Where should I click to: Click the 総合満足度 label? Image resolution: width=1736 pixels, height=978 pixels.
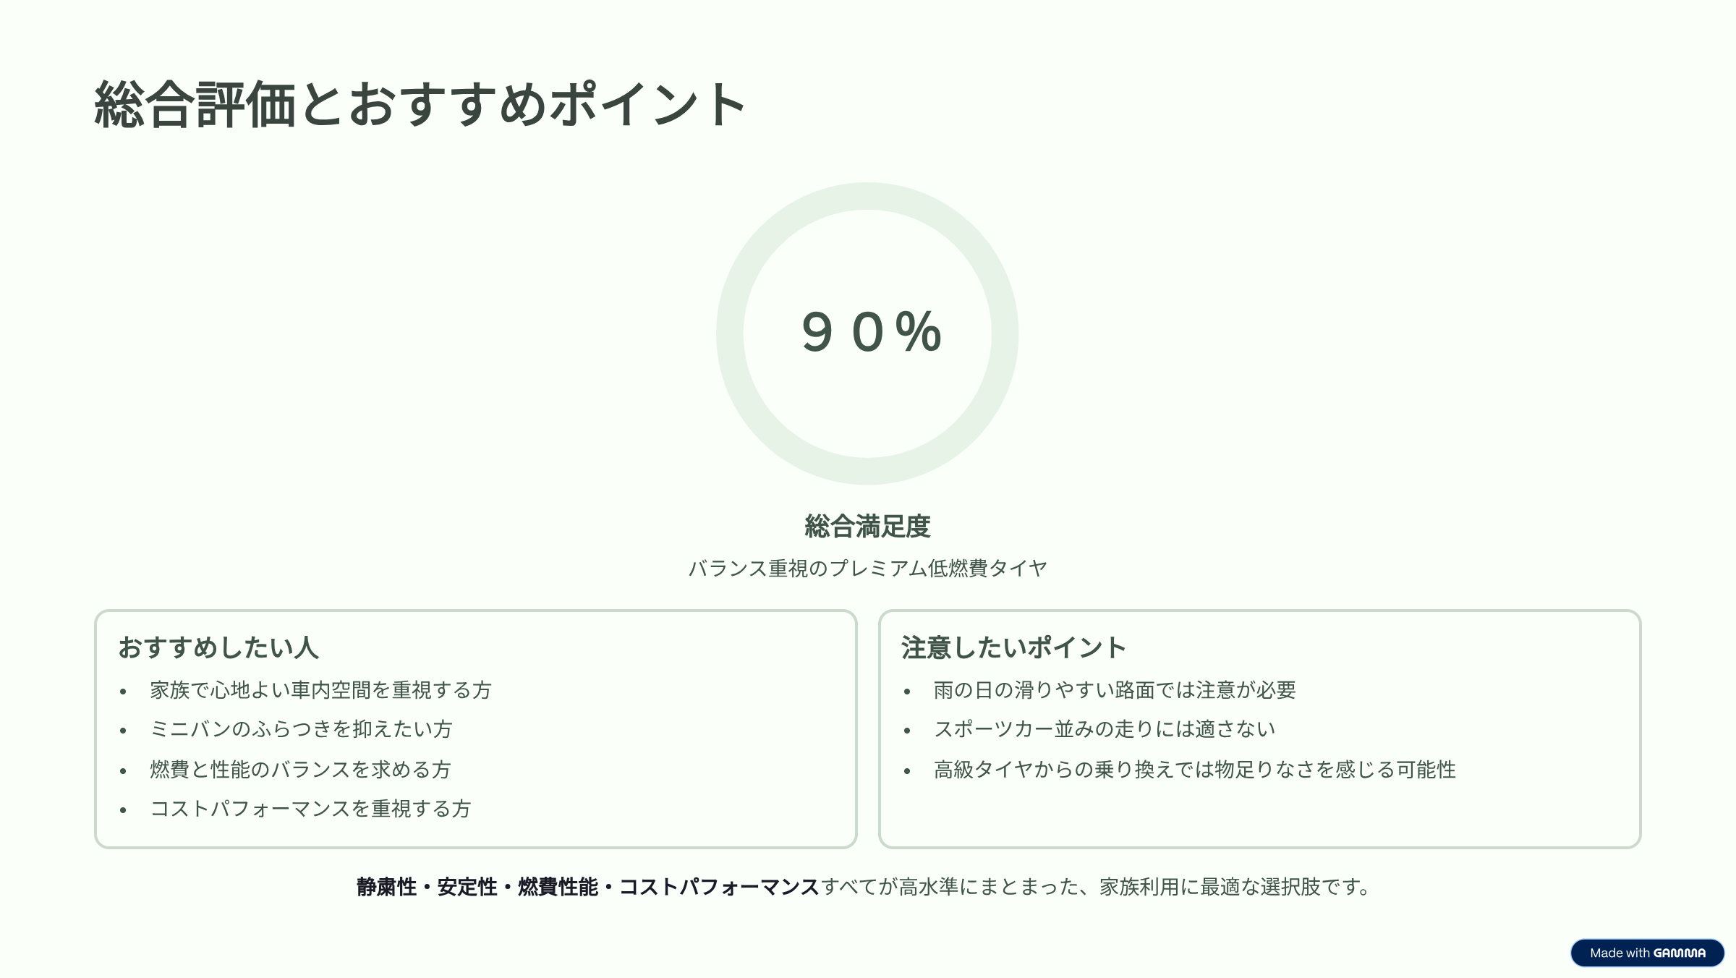(867, 526)
